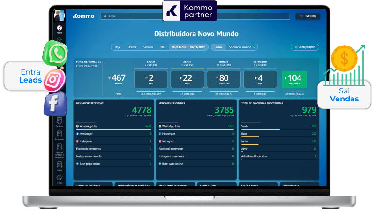Click the large Instagram icon
Viewport: 375px width, 215px height.
tap(54, 80)
